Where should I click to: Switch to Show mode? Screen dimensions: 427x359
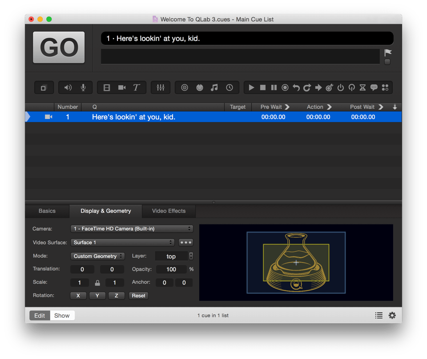coord(62,316)
